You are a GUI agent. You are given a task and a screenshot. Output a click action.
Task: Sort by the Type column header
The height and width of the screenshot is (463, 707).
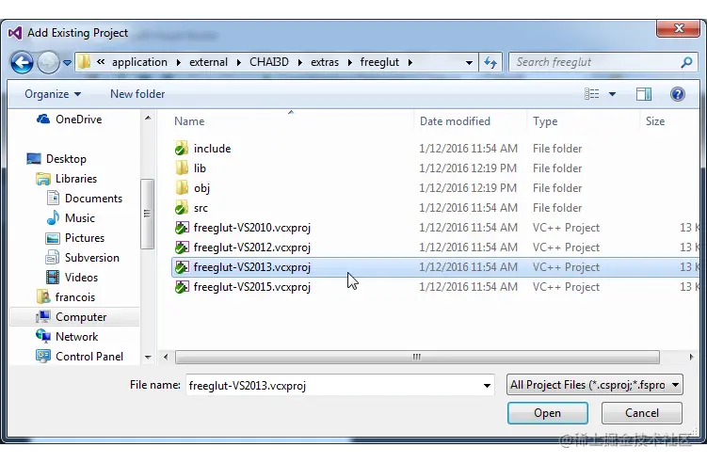tap(545, 121)
